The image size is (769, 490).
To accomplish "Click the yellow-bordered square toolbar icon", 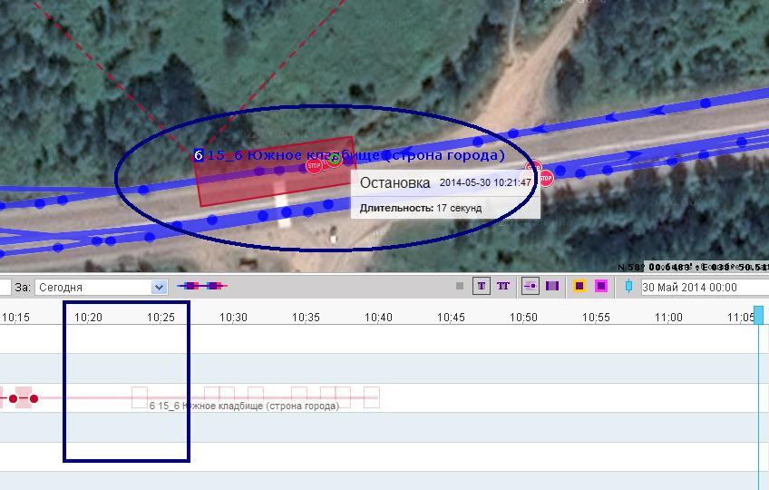I will click(x=579, y=287).
